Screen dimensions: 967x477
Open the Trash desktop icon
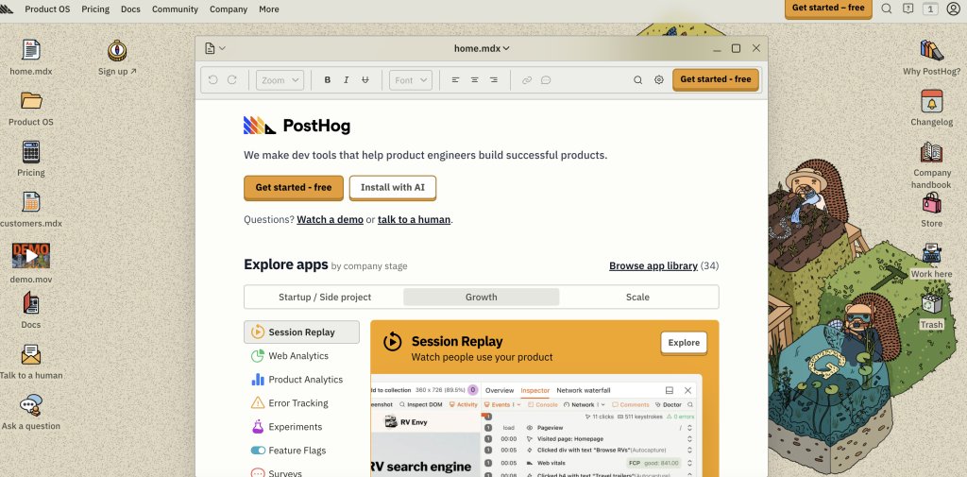pyautogui.click(x=932, y=304)
